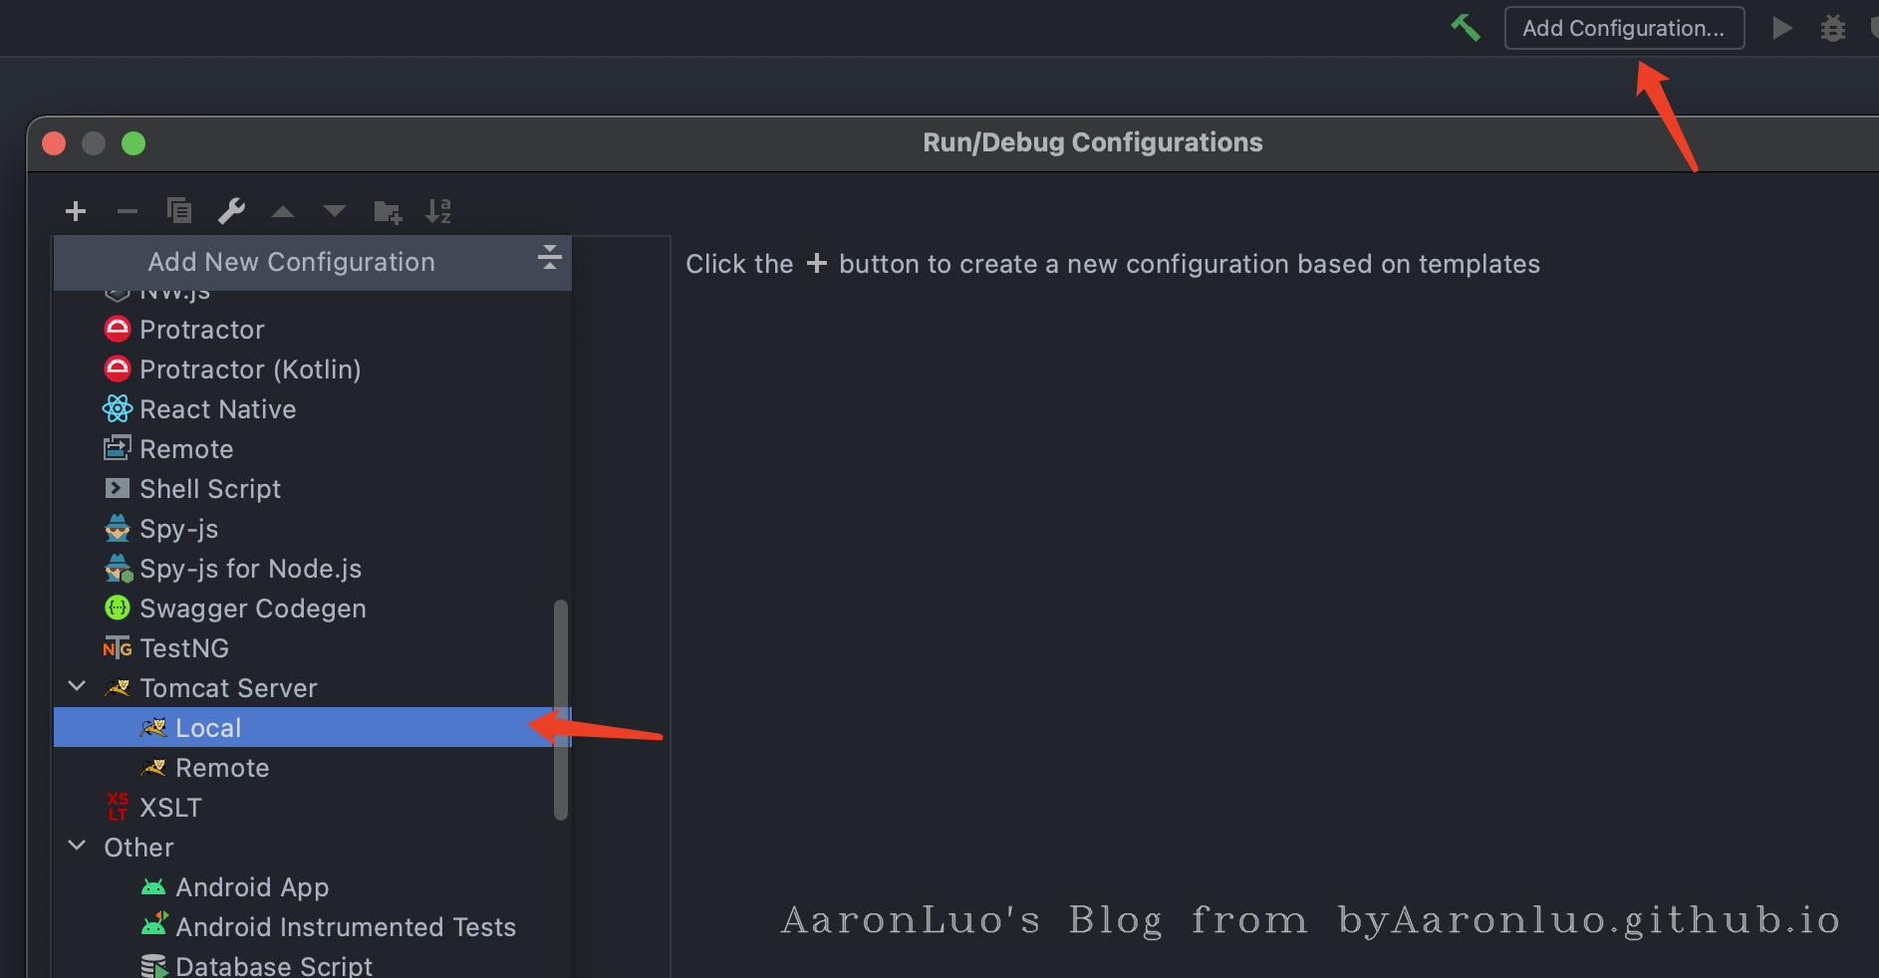1879x978 pixels.
Task: Select the Spy-js configuration type
Action: (313, 529)
